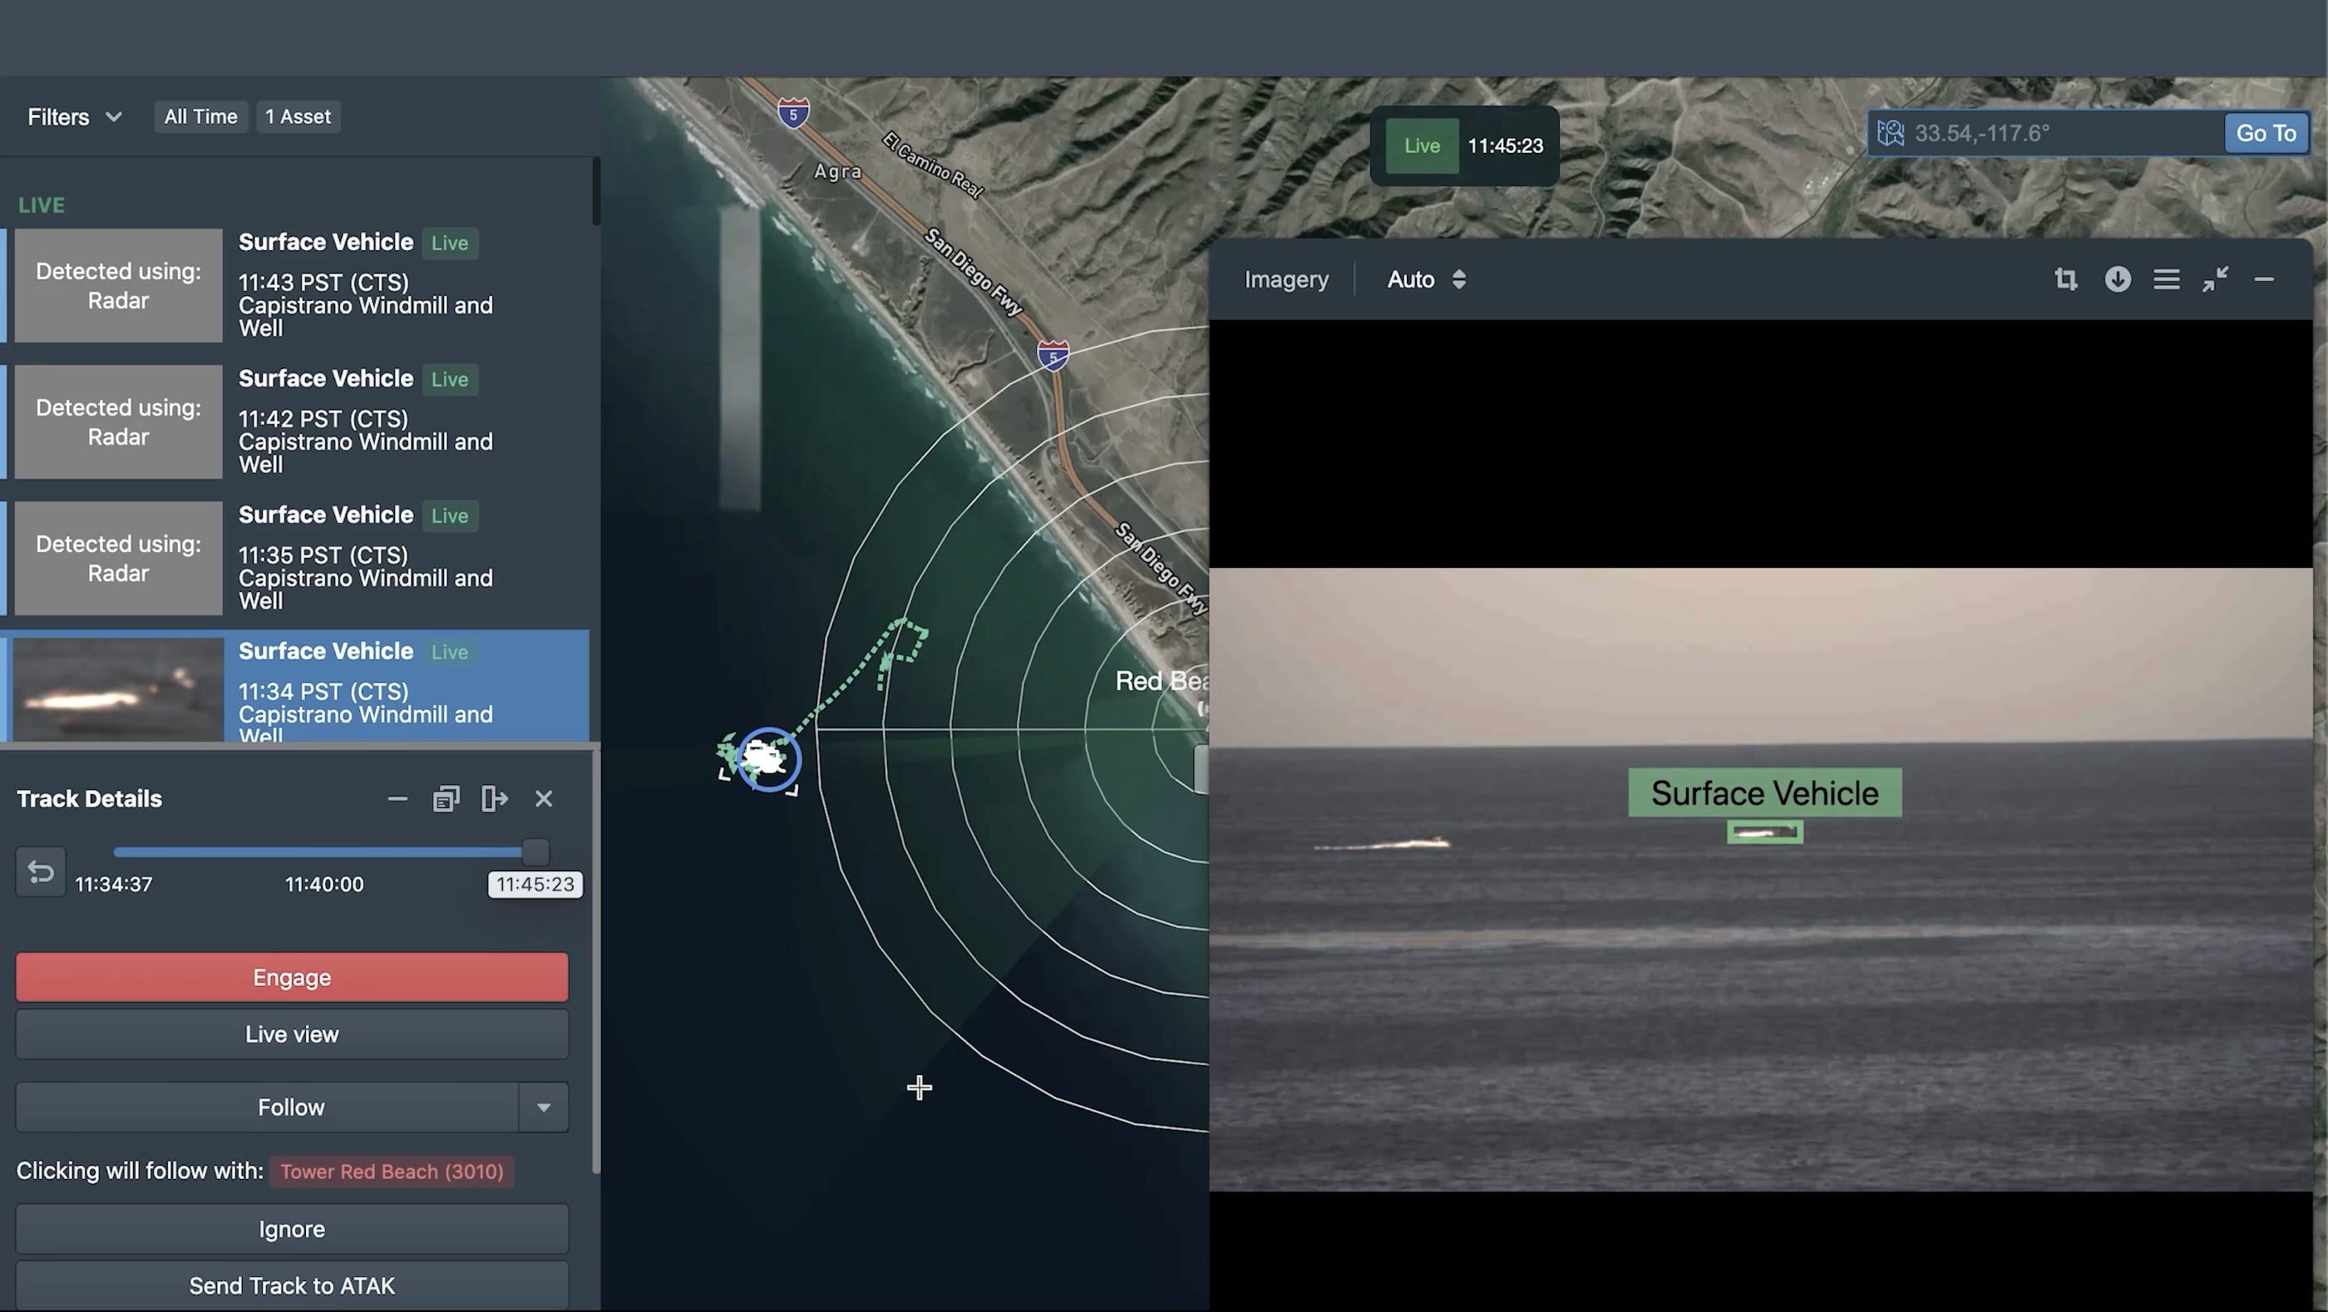Click the pop-out icon in Track Details
2328x1312 pixels.
click(x=495, y=799)
